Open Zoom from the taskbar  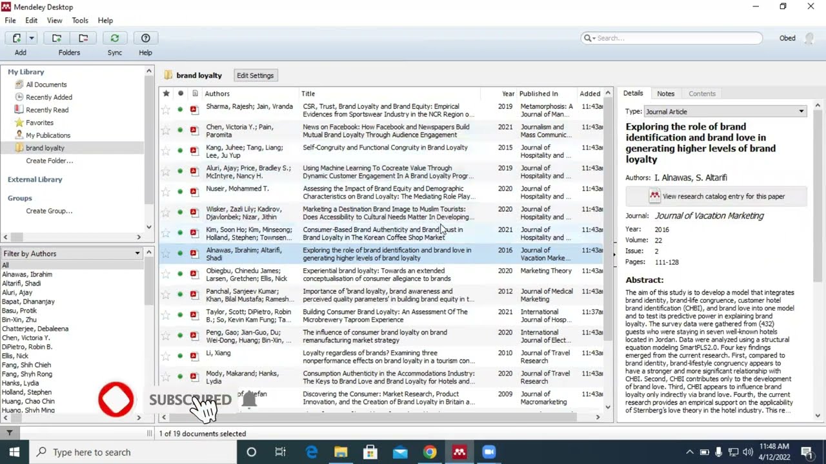(x=489, y=452)
